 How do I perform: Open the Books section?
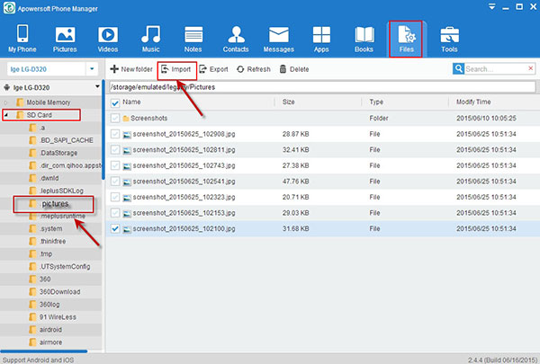(x=364, y=39)
